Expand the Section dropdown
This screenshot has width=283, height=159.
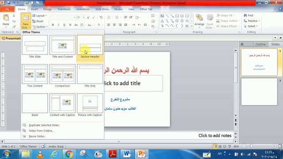click(40, 26)
